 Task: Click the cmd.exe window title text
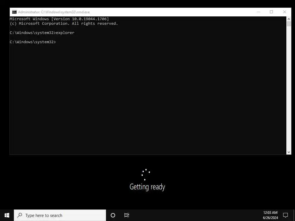click(x=54, y=12)
